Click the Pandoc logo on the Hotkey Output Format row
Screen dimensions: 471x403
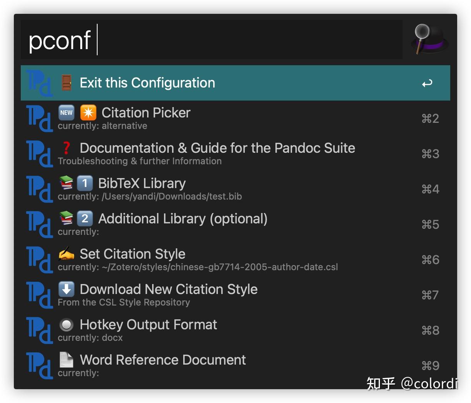40,330
